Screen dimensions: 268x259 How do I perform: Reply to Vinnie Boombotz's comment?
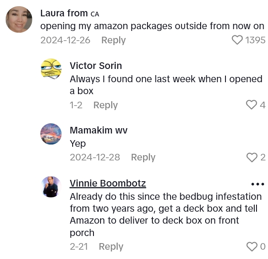tap(111, 247)
